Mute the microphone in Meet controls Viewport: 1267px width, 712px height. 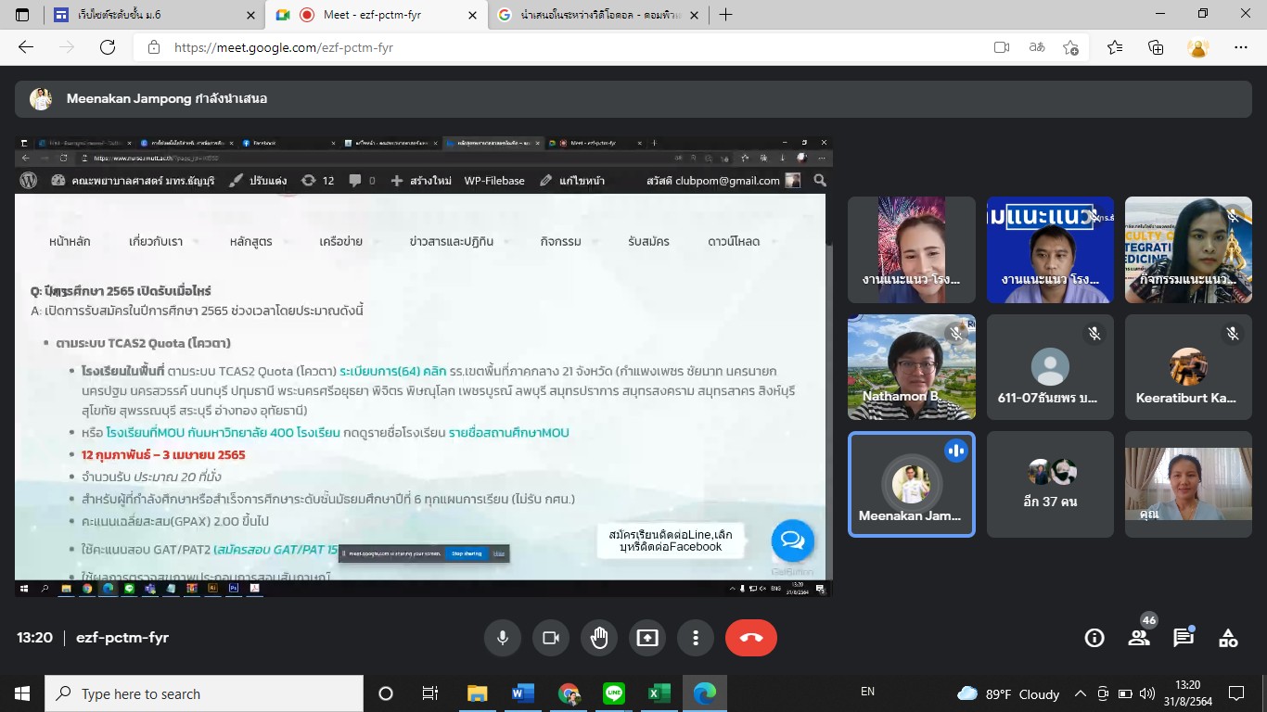coord(503,638)
